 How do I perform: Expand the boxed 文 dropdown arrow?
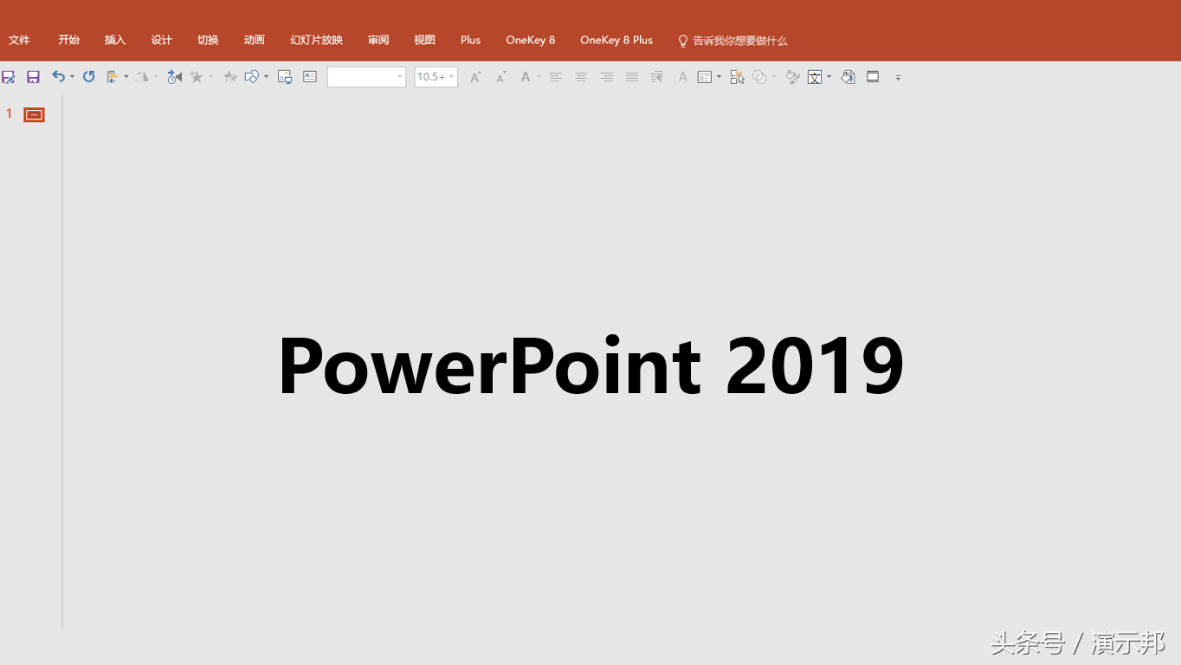829,77
